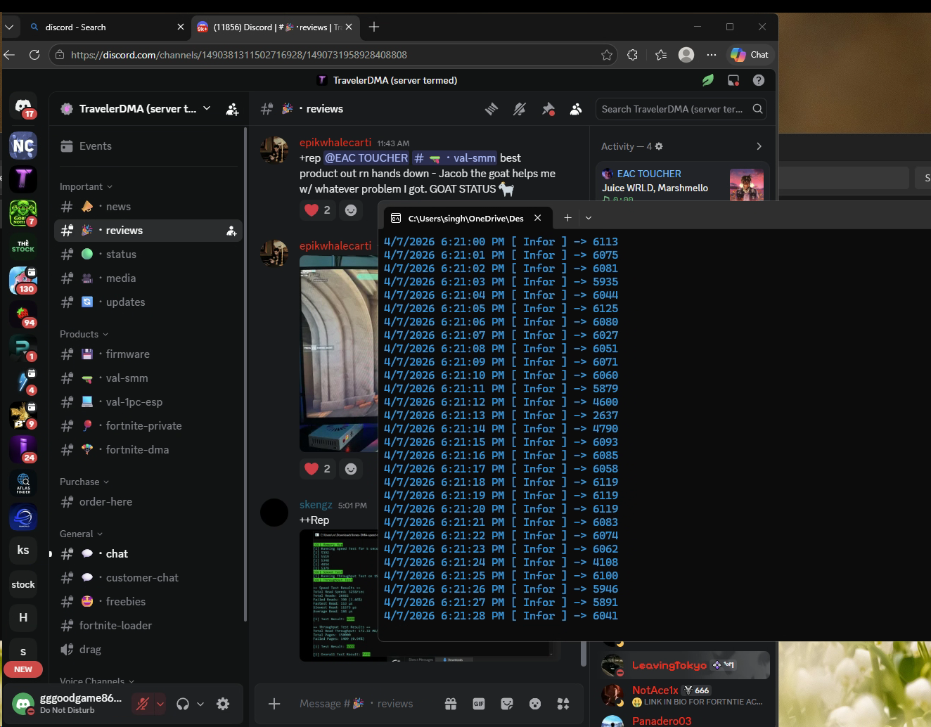Open the Threads icon in channel header
This screenshot has width=931, height=727.
coord(492,109)
